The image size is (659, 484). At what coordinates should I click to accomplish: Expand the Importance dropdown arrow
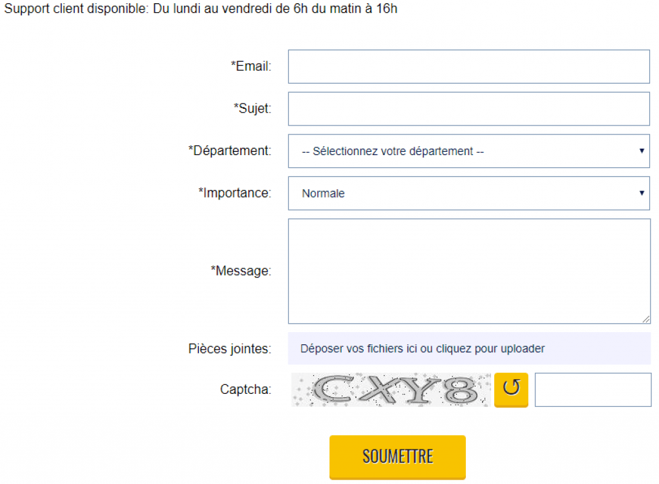[642, 193]
